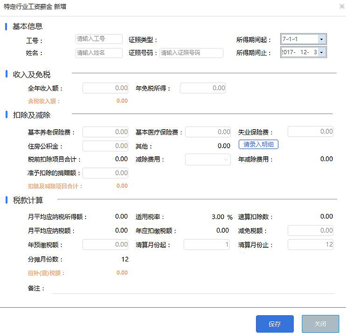Focus the 工号 input field
Image resolution: width=346 pixels, height=333 pixels.
(x=99, y=39)
